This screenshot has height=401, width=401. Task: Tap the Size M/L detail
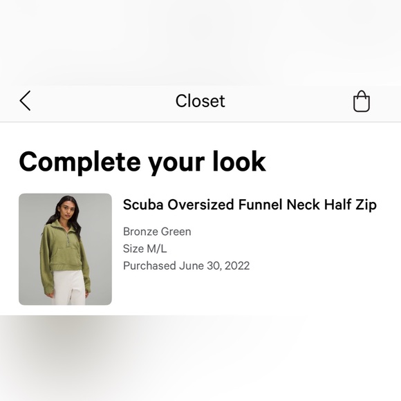pyautogui.click(x=144, y=249)
